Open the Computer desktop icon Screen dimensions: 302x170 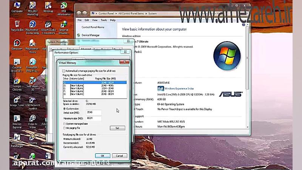17,7
